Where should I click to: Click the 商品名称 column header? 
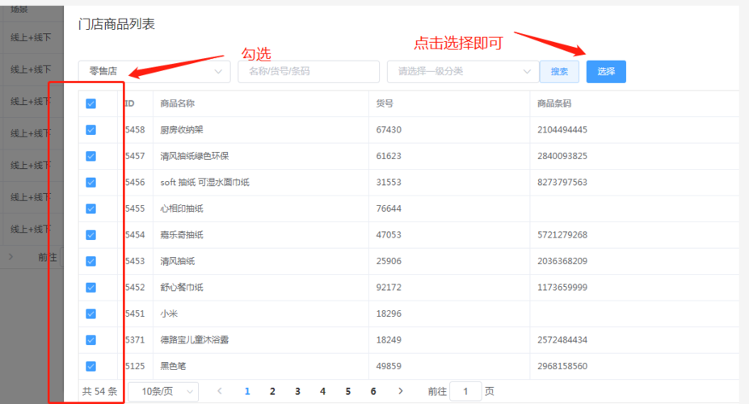pos(177,103)
